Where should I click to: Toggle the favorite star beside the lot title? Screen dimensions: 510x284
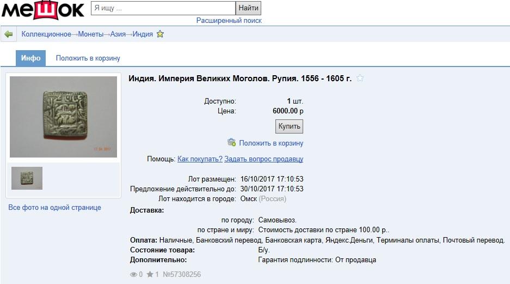pos(360,78)
